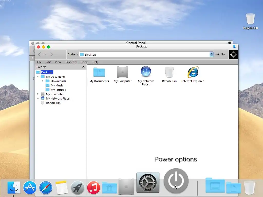Image resolution: width=263 pixels, height=197 pixels.
Task: Collapse My Documents tree node
Action: [x=38, y=76]
